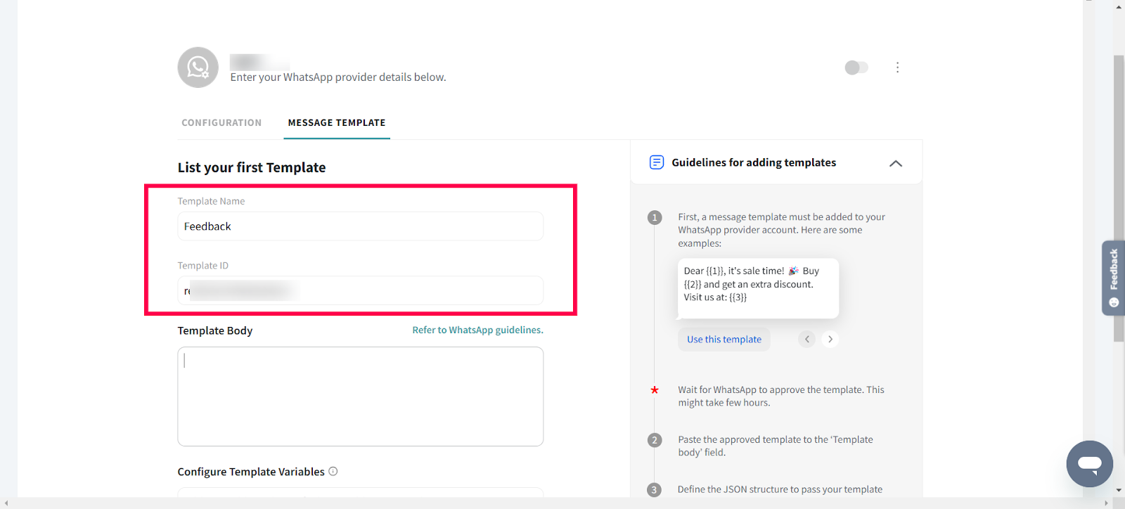Click into the Template Name field

pos(360,226)
